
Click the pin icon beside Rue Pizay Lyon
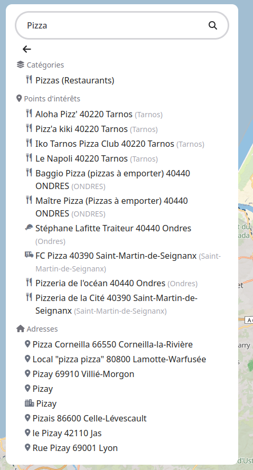(27, 447)
